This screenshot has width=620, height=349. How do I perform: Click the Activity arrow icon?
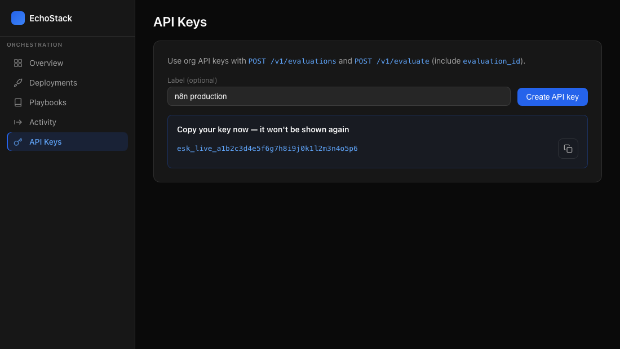[x=18, y=122]
